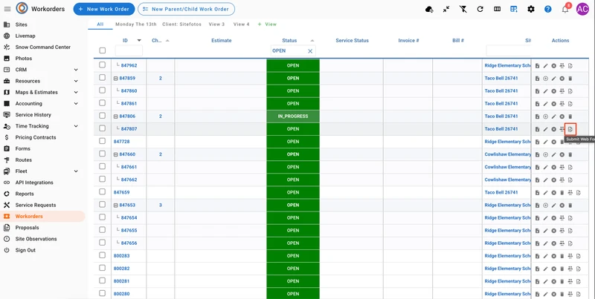Select checkbox for work order 847728
595x299 pixels.
pos(103,141)
